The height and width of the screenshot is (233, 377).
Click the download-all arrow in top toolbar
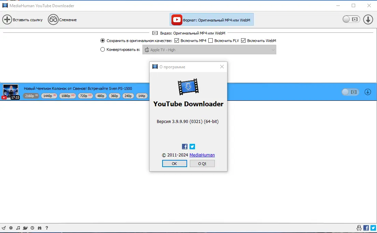coord(368,19)
